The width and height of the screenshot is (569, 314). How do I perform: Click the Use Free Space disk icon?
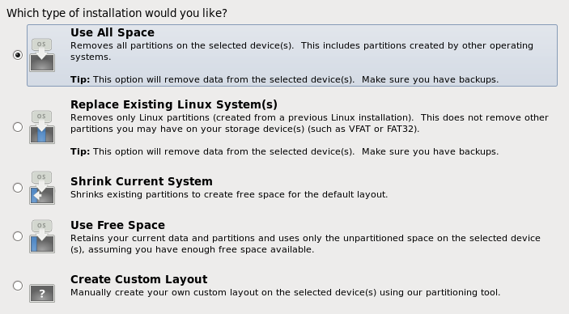pos(42,236)
